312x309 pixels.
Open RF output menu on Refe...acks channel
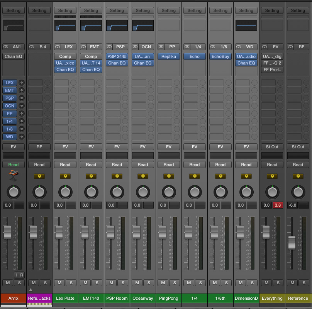(39, 147)
